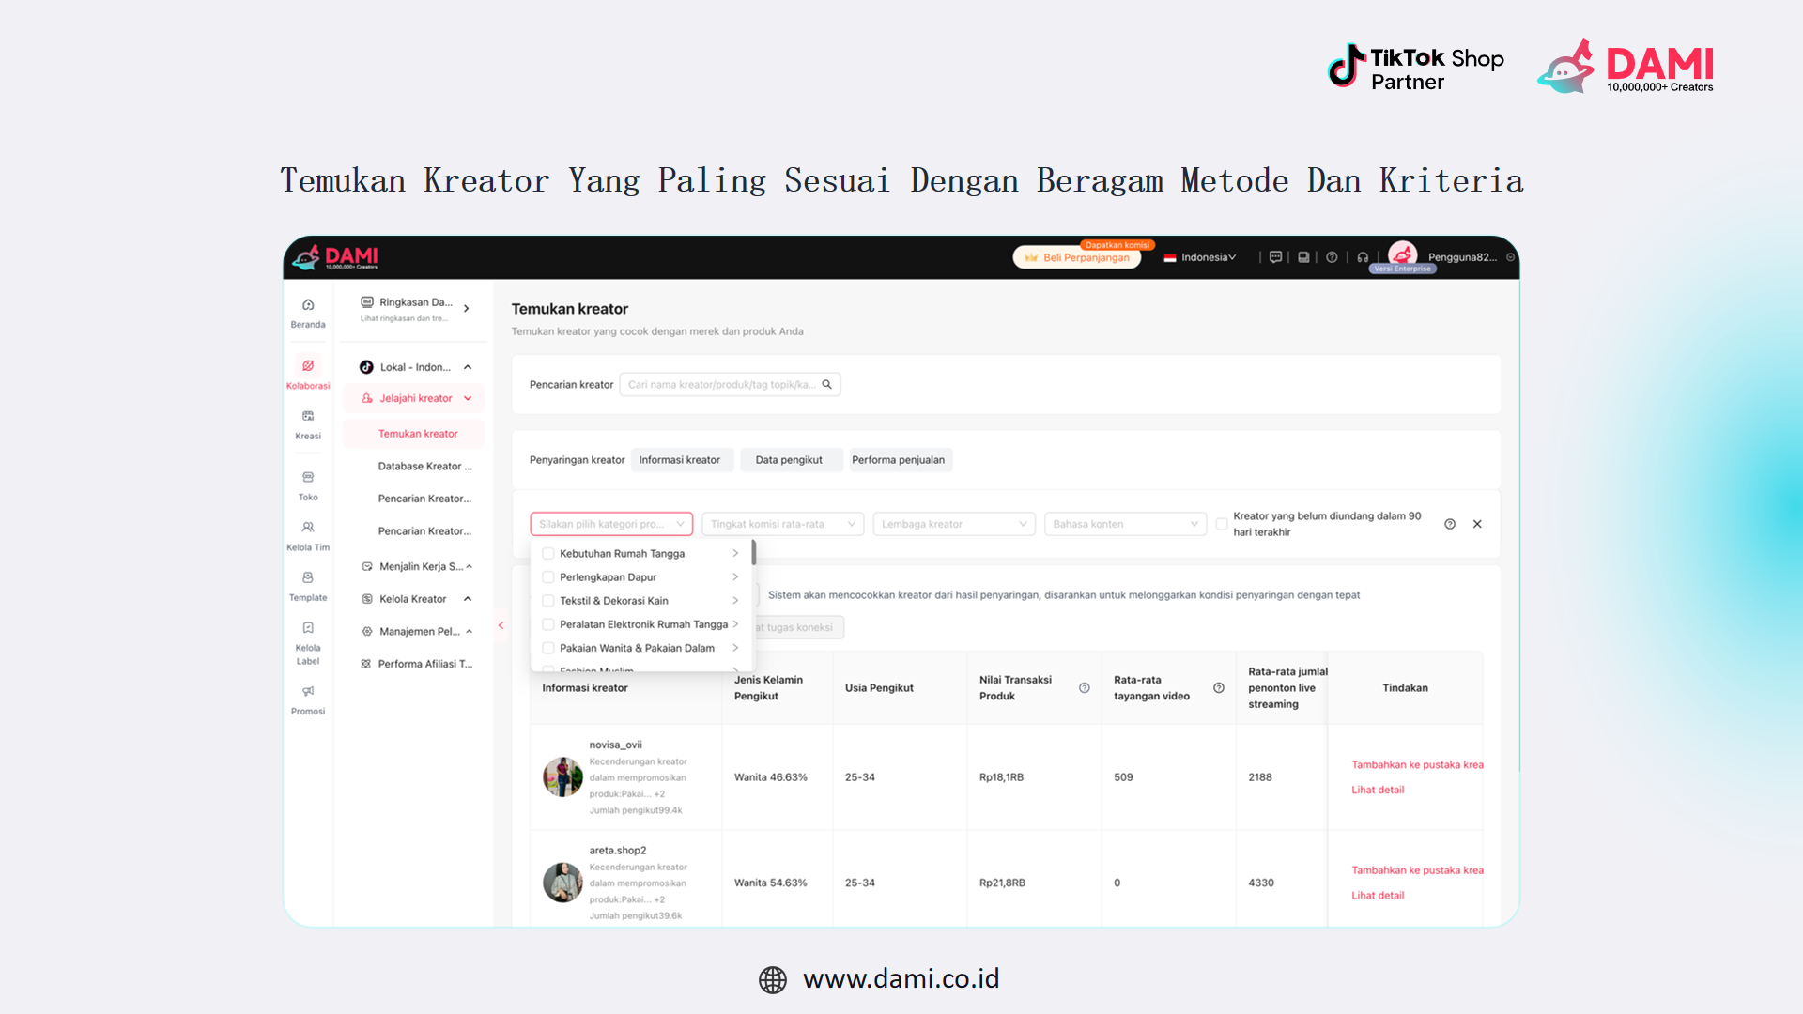Click the DAMI logo in header

[x=335, y=256]
